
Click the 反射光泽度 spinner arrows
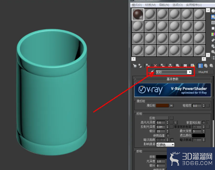167,127
